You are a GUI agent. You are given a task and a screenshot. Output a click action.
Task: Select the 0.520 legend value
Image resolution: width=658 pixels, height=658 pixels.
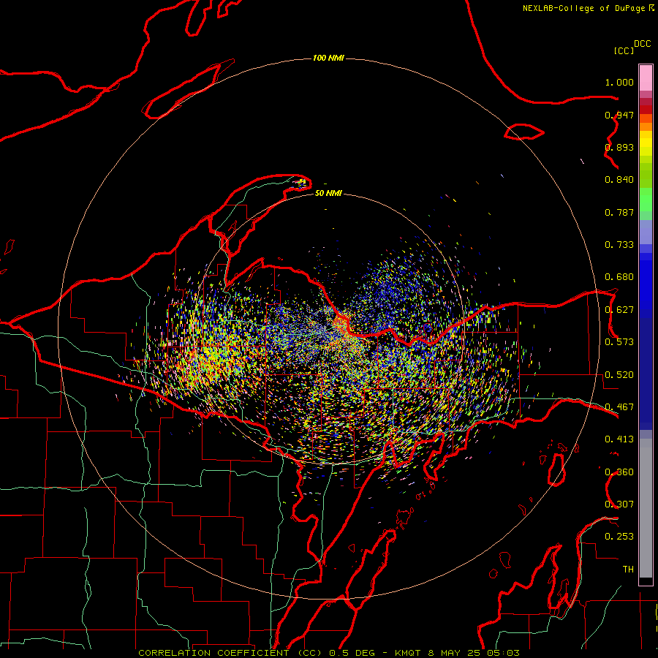point(619,375)
